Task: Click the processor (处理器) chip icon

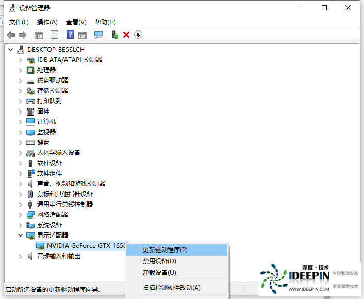Action: coord(30,70)
